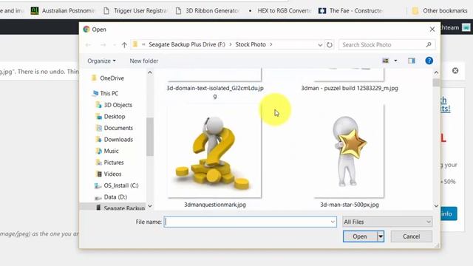Open Trigger User Registra bookmark in browser
Viewport: 473px width, 266px height.
tap(135, 10)
